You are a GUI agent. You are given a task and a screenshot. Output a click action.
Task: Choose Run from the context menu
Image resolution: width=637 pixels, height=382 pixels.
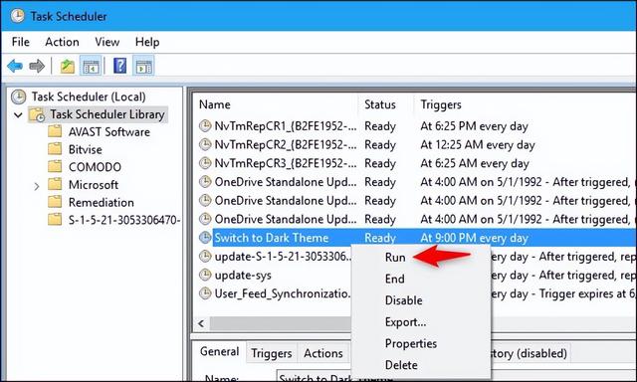pyautogui.click(x=395, y=257)
